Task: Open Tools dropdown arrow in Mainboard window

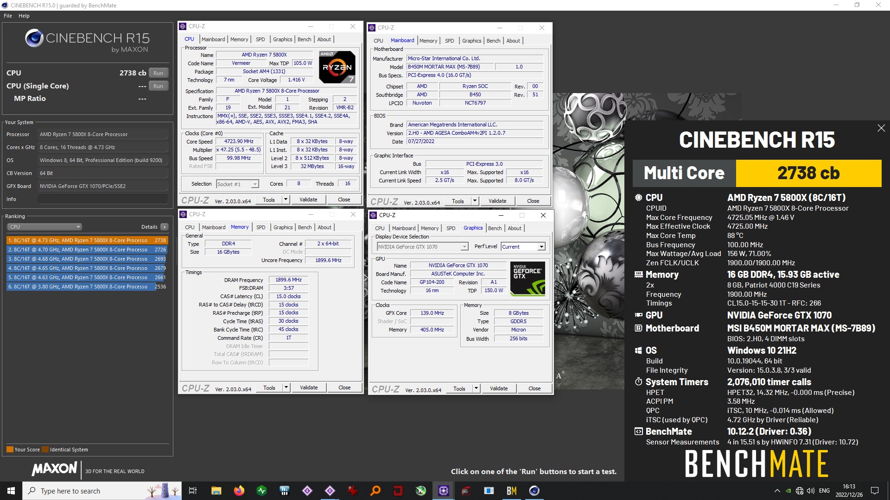Action: [x=475, y=201]
